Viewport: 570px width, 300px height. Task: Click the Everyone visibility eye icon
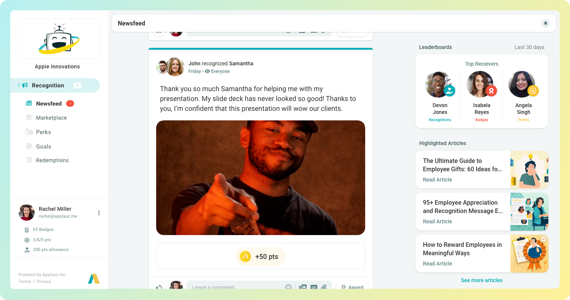(207, 71)
